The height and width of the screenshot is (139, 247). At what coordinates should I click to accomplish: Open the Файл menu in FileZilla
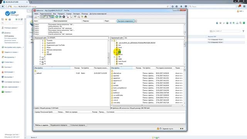(36, 14)
